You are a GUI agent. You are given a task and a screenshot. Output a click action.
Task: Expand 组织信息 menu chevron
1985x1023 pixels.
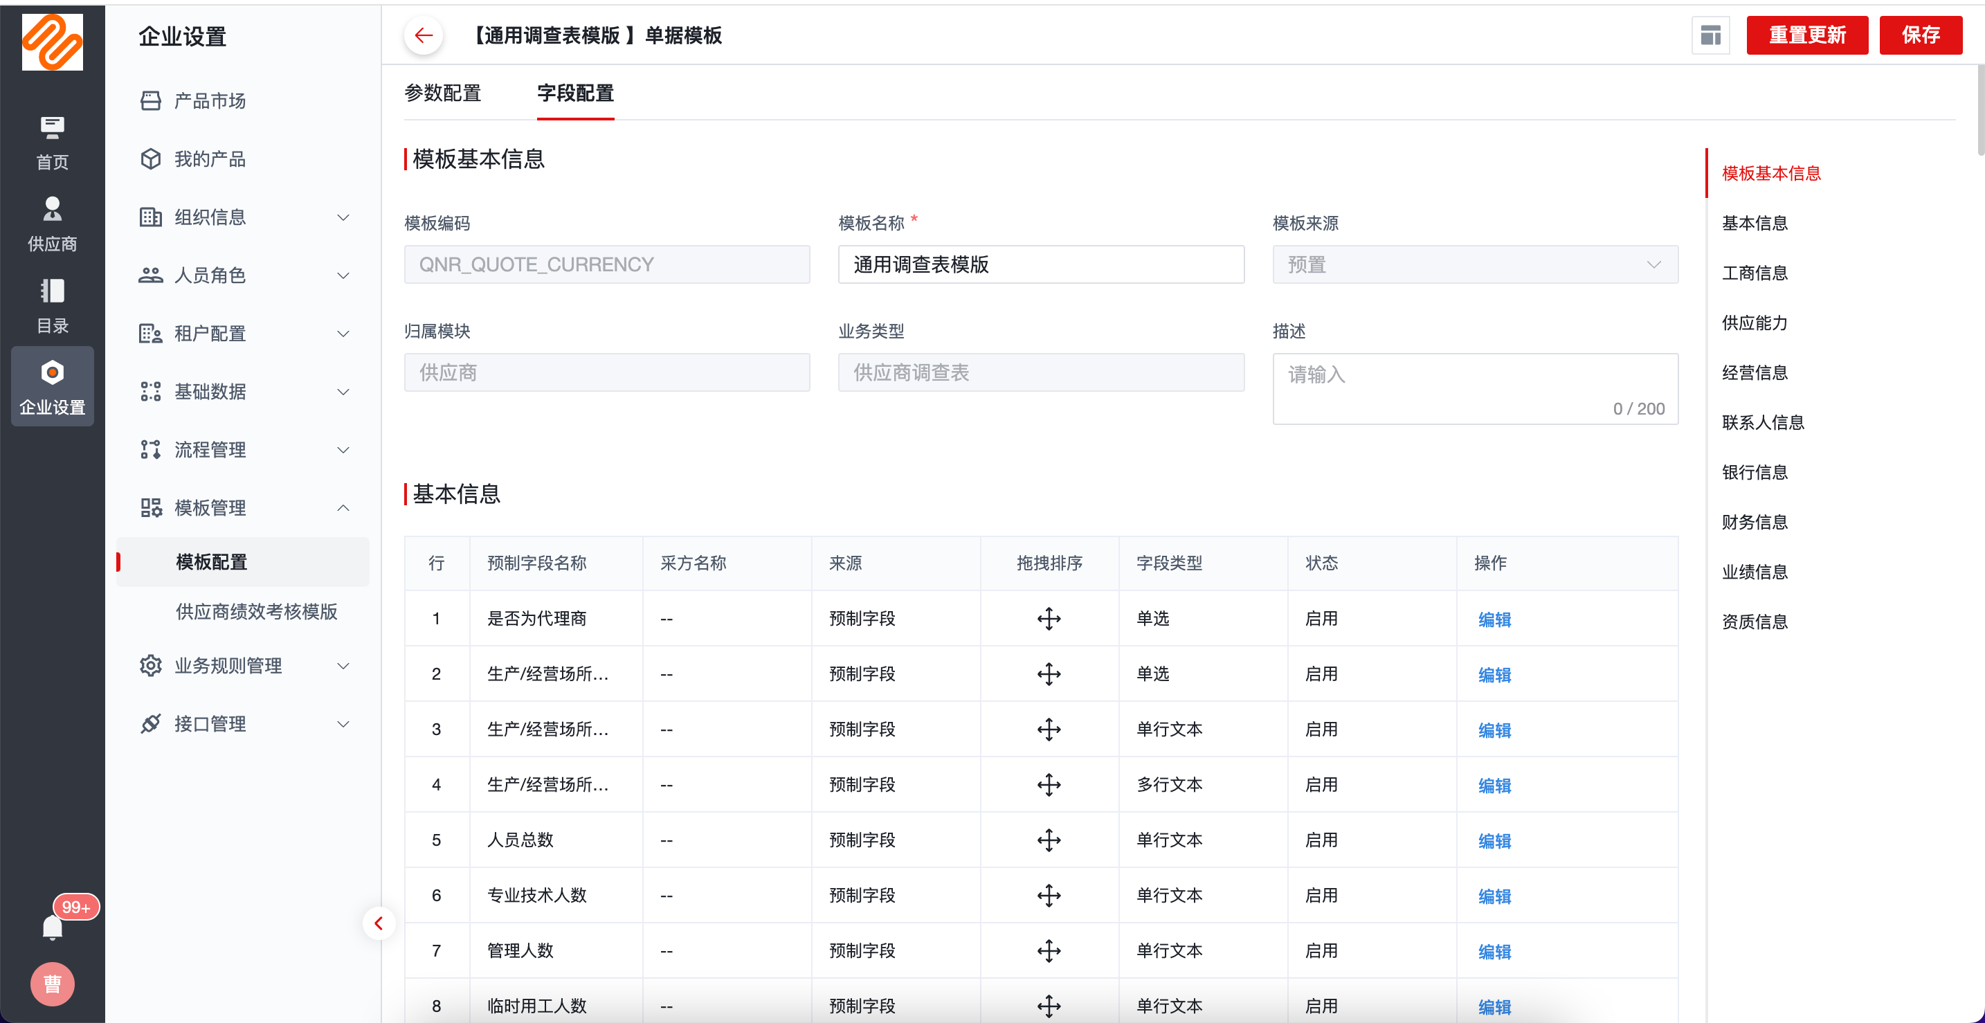point(344,217)
